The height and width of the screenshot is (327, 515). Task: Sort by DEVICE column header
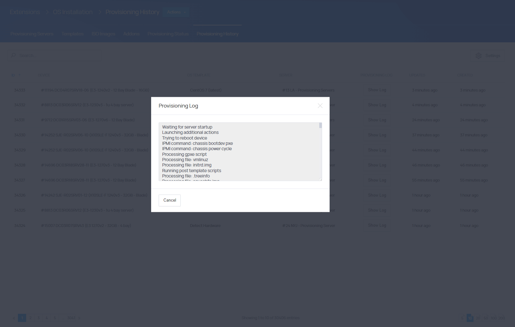[x=44, y=75]
